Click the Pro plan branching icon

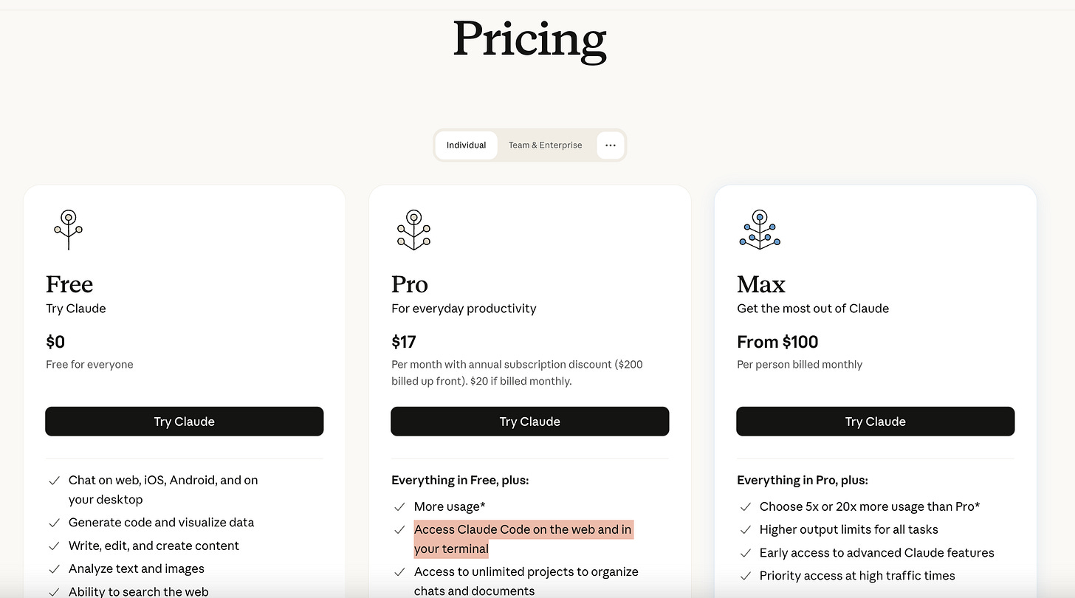413,230
